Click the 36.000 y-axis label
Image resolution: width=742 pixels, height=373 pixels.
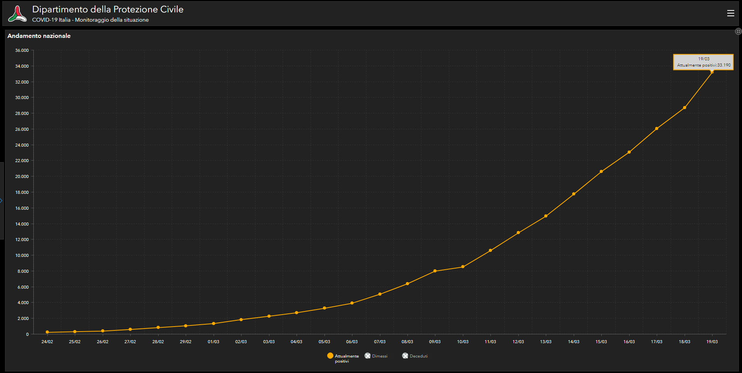(x=22, y=50)
